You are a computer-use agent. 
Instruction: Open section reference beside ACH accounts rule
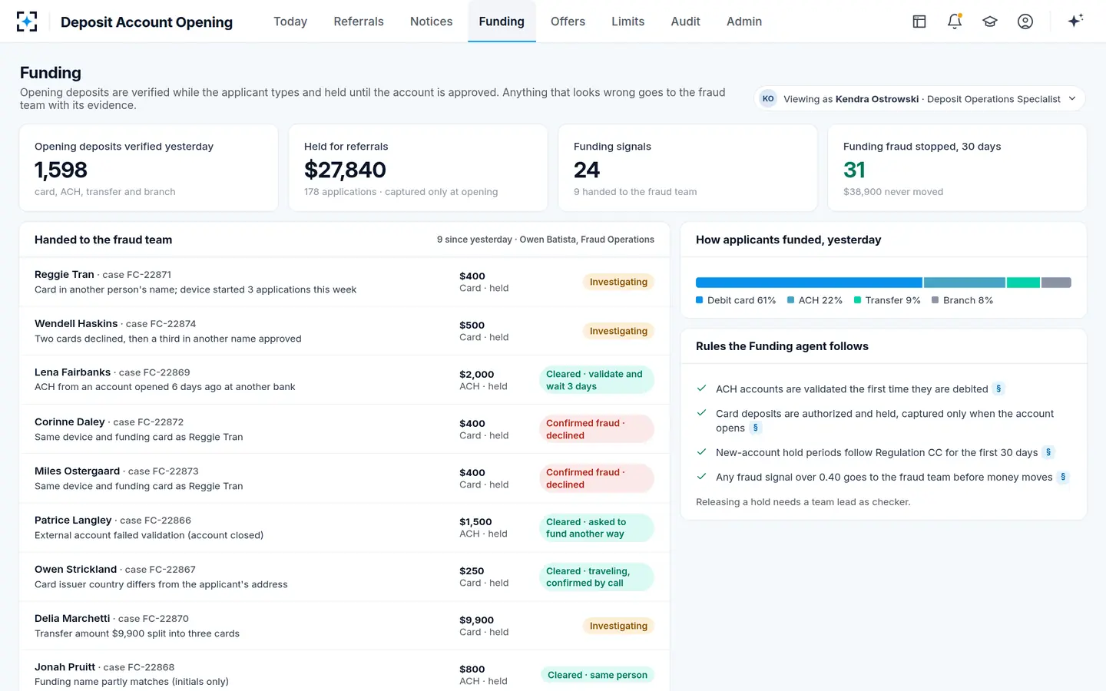coord(998,388)
